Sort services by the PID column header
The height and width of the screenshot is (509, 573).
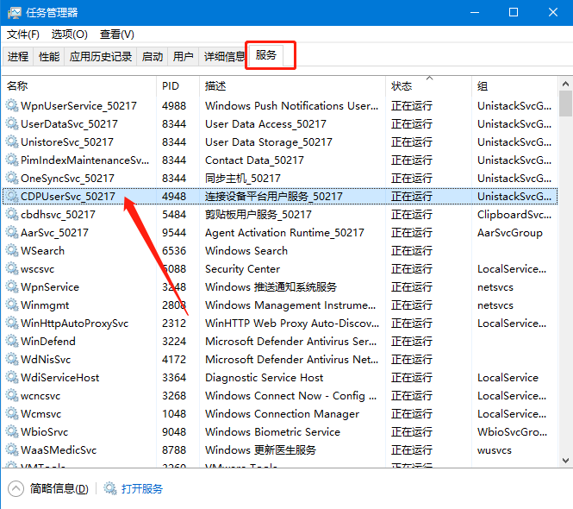point(178,86)
